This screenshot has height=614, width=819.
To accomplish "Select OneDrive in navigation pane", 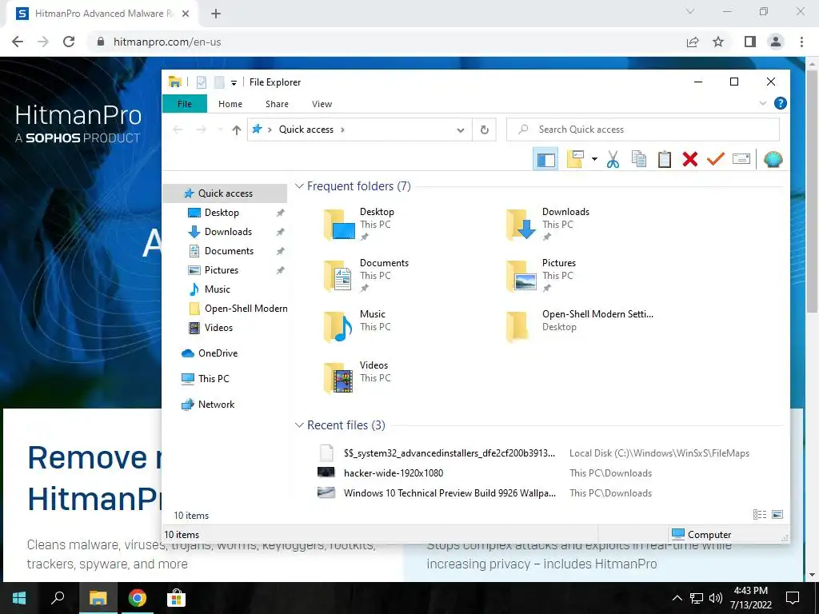I will click(x=218, y=353).
